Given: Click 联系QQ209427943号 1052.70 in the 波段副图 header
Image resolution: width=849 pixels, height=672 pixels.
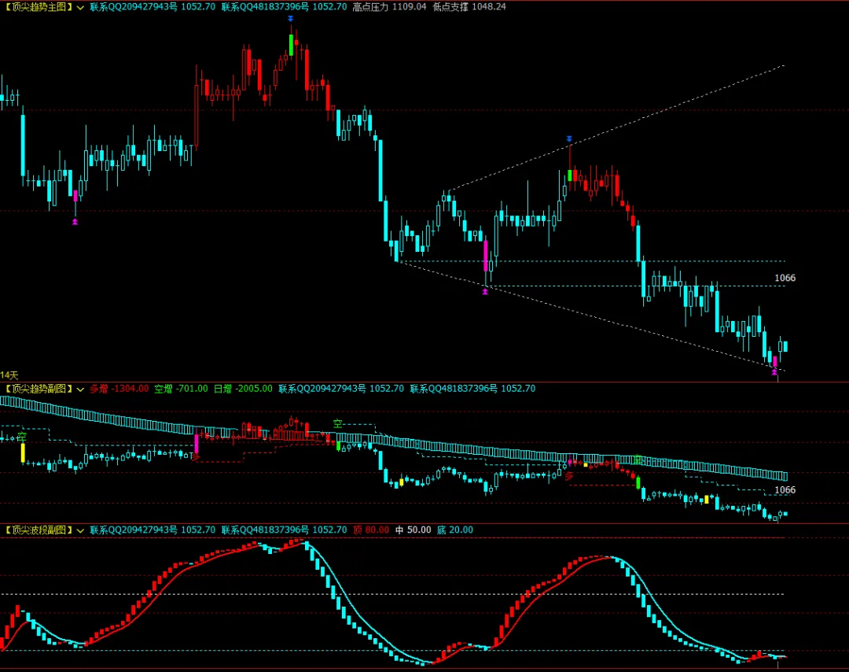Looking at the screenshot, I should point(153,530).
